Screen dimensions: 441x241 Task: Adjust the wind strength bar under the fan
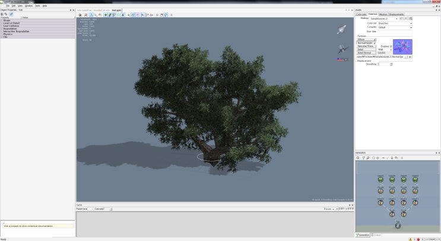point(342,59)
